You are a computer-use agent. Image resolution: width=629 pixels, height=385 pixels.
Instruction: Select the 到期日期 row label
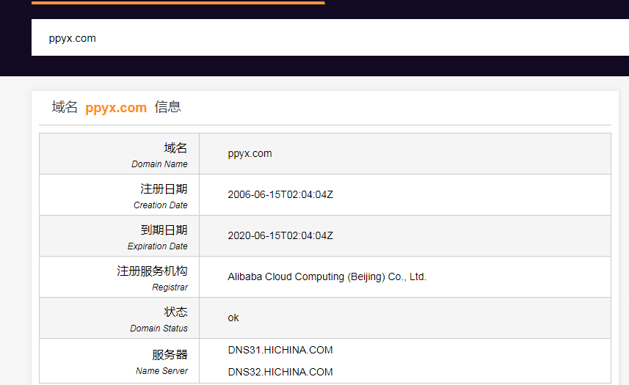[164, 230]
